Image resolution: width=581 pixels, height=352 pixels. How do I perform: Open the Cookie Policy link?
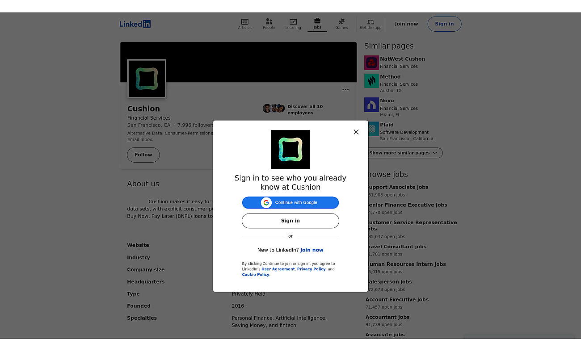256,275
